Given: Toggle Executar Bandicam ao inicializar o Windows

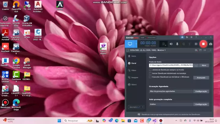Looking at the screenshot, I should [150, 77].
